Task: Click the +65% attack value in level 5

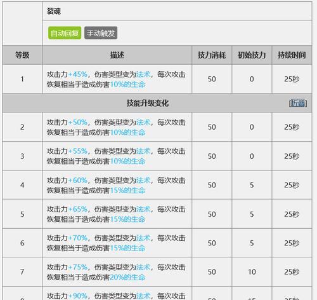Action: tap(77, 209)
